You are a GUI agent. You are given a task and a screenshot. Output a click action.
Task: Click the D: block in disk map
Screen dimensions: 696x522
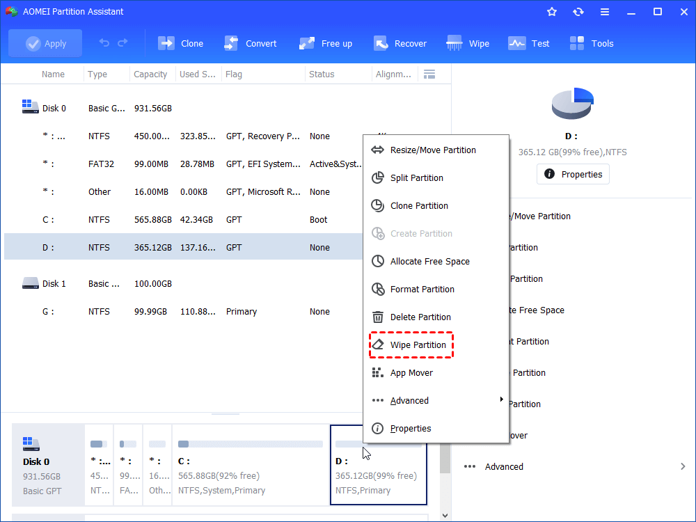point(379,465)
